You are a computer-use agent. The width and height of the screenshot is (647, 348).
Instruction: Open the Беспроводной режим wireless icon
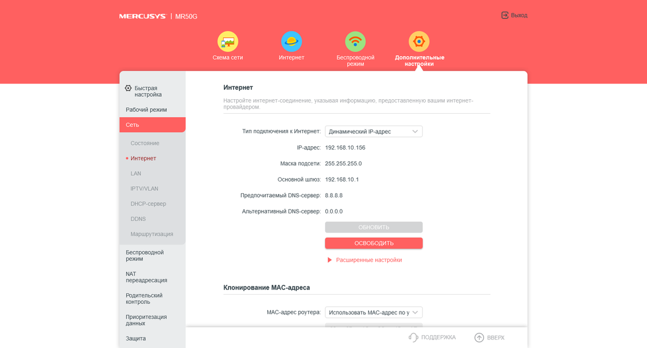point(355,41)
